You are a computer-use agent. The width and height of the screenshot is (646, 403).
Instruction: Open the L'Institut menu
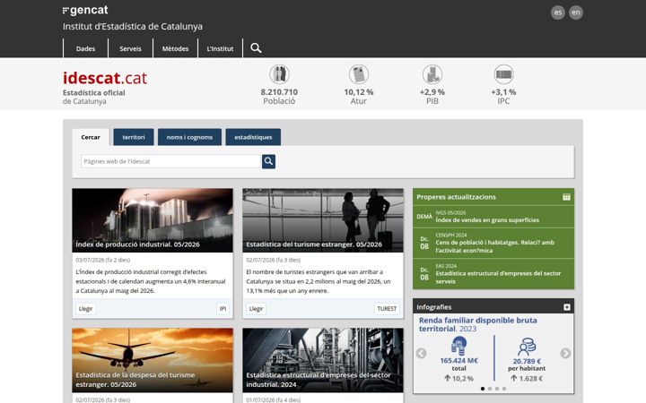coord(220,48)
